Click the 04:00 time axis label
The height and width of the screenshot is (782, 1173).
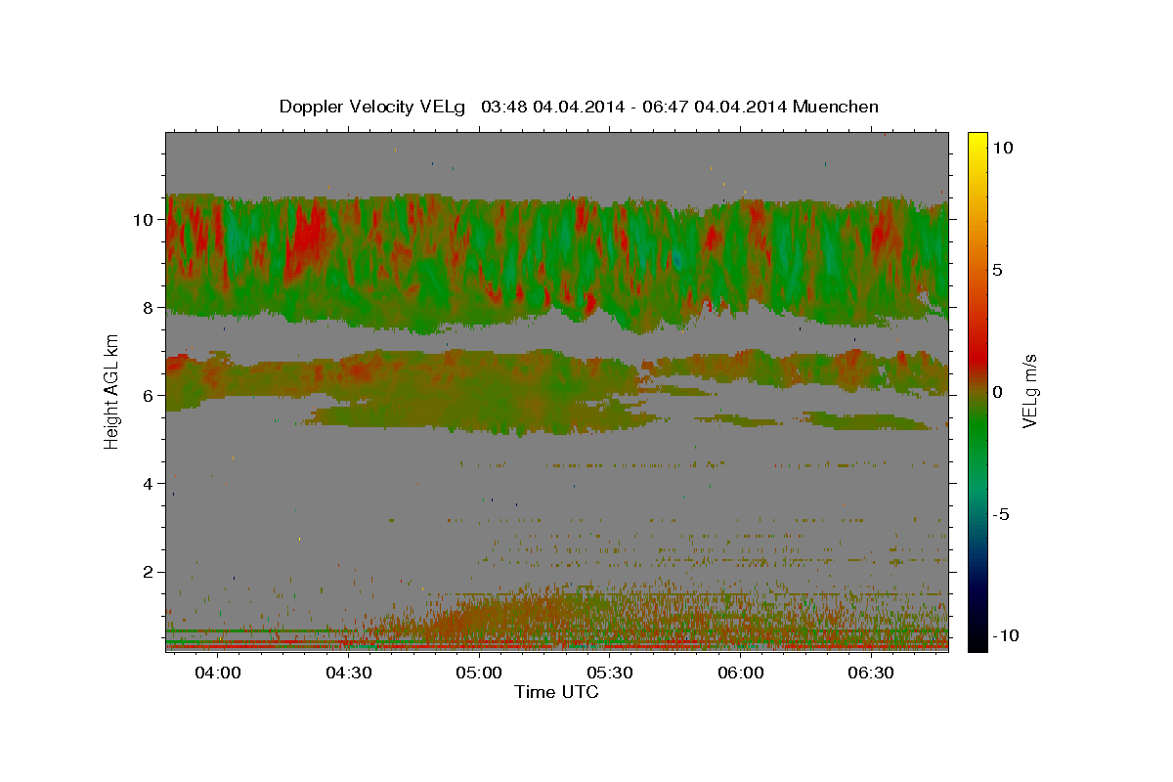(218, 673)
